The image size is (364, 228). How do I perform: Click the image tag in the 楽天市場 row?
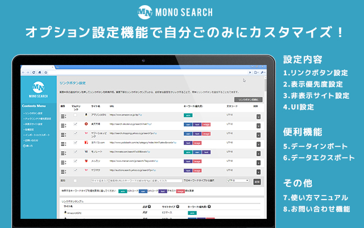(206, 124)
